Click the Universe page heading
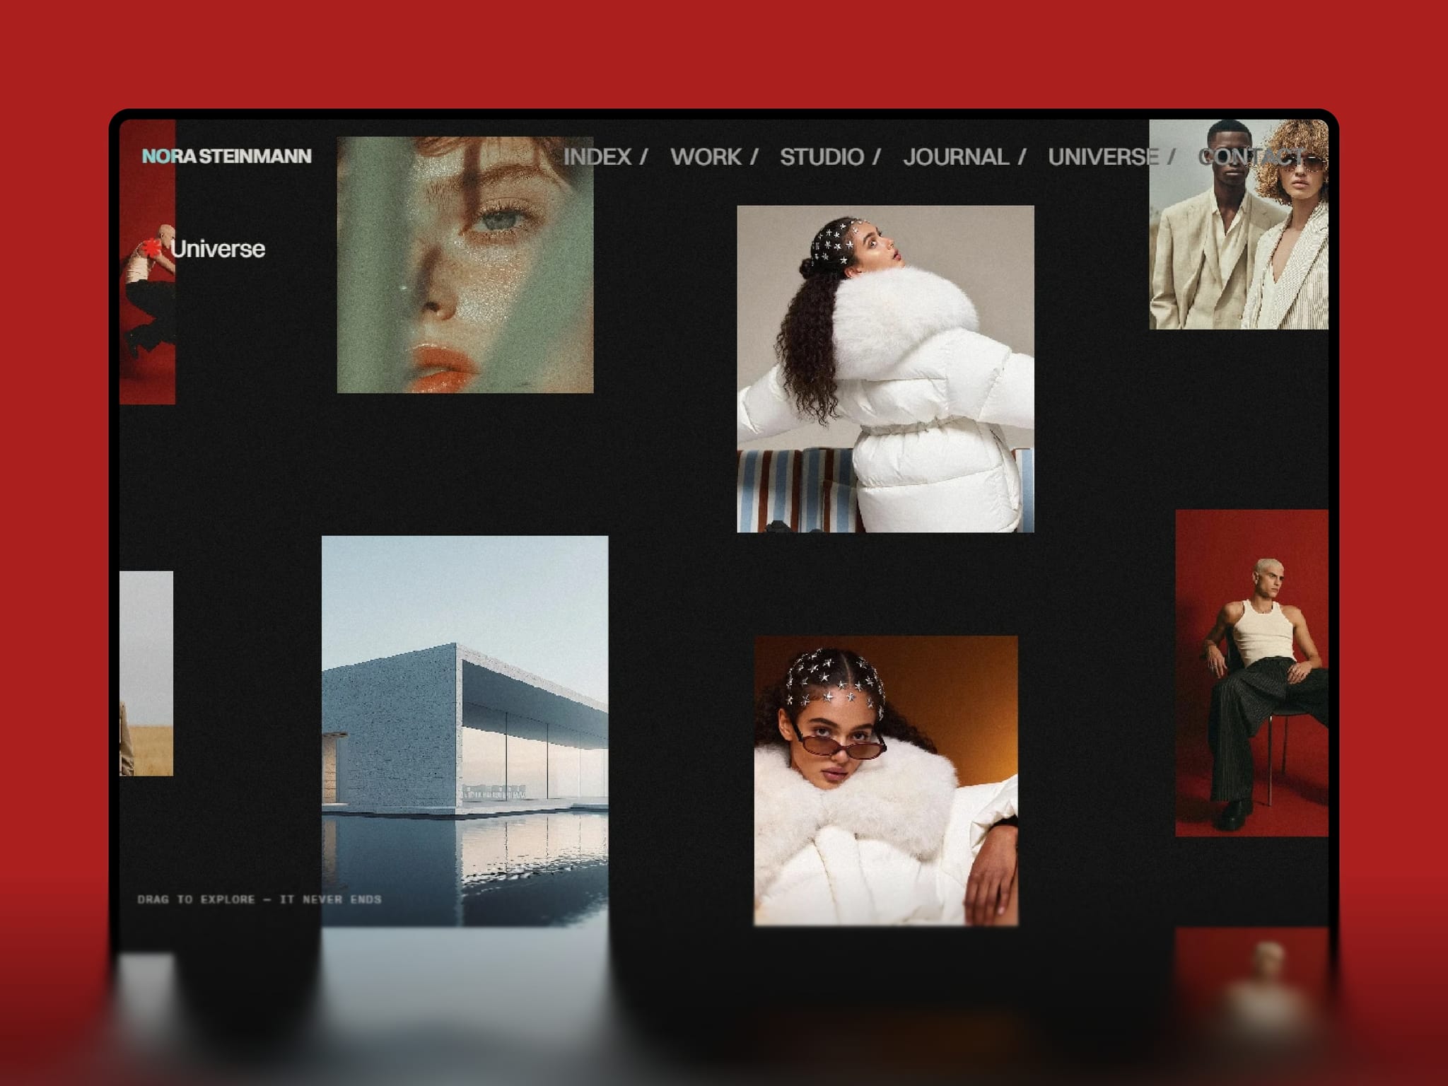Screen dimensions: 1448x1086 [x=218, y=249]
